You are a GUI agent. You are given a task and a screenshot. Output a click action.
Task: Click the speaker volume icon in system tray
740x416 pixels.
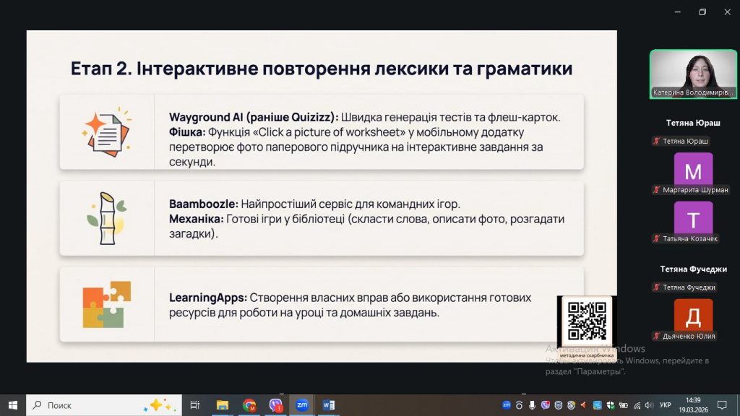click(x=647, y=404)
